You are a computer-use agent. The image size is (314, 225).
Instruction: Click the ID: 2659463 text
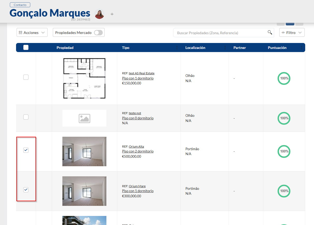pyautogui.click(x=81, y=19)
